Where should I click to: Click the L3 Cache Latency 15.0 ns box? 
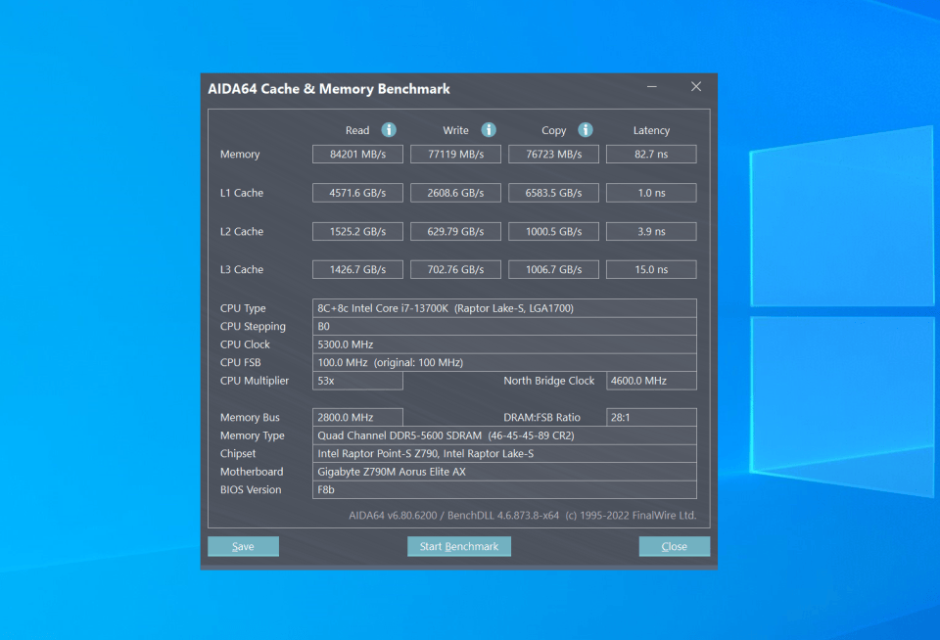651,269
